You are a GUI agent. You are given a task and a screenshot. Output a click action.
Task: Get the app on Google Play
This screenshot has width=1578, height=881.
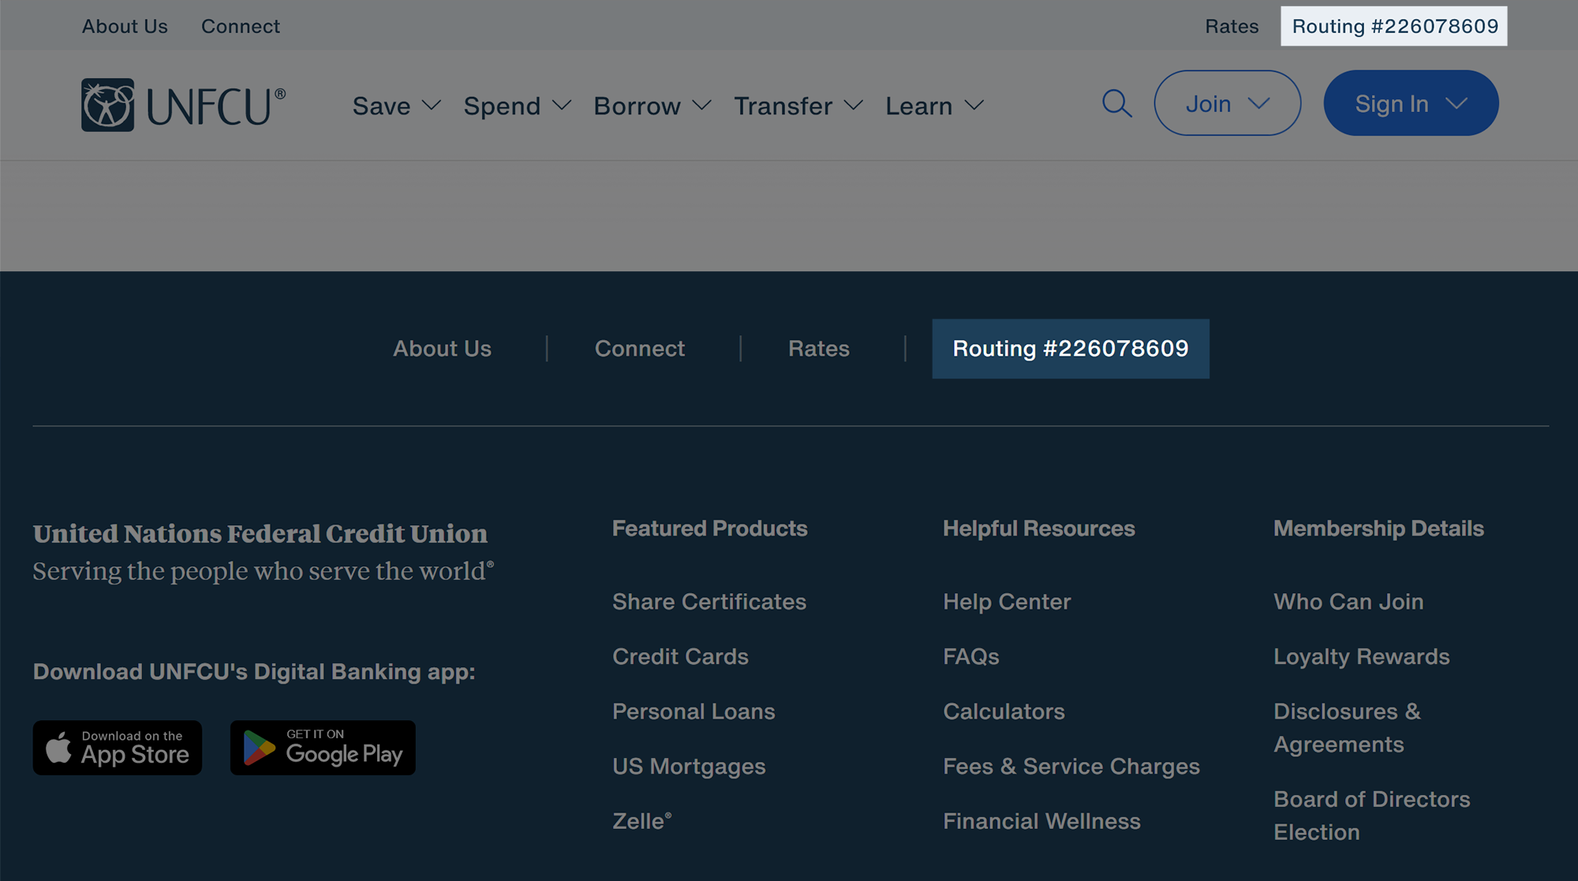coord(323,747)
